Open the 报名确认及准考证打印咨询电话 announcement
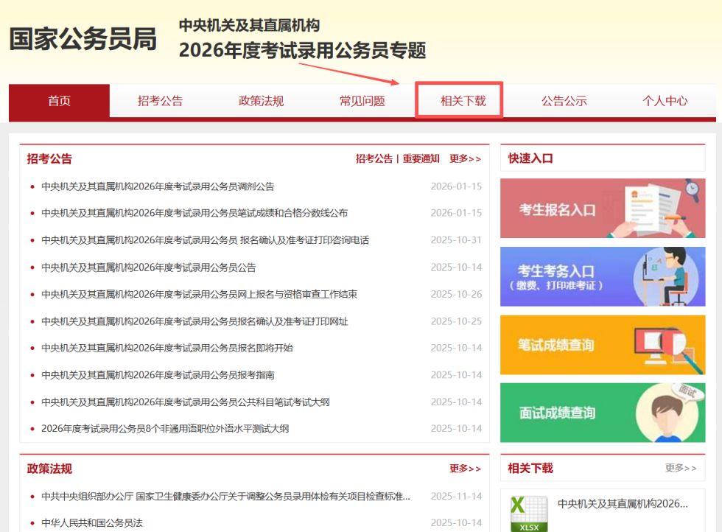Image resolution: width=722 pixels, height=532 pixels. (205, 240)
